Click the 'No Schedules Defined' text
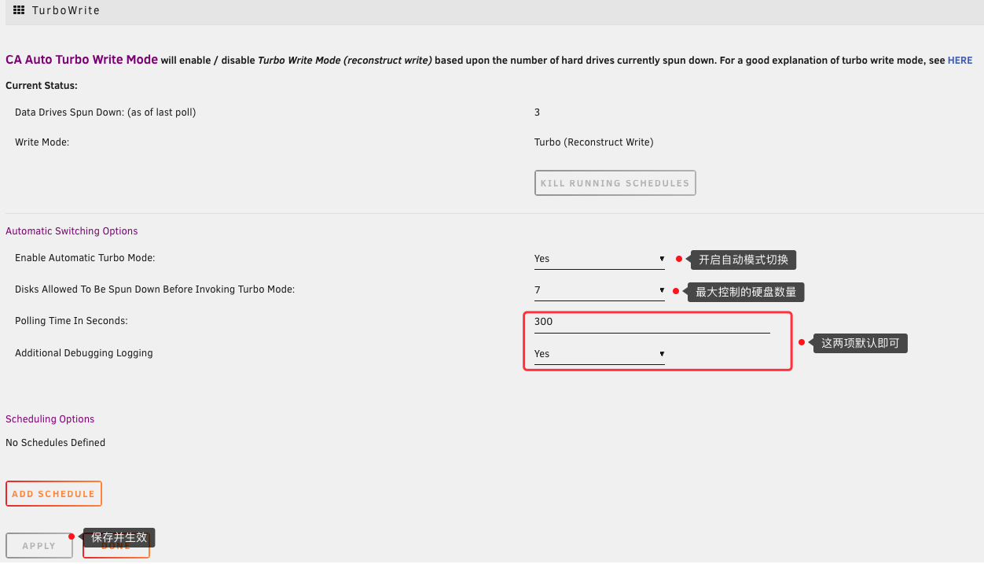The height and width of the screenshot is (564, 984). [56, 443]
